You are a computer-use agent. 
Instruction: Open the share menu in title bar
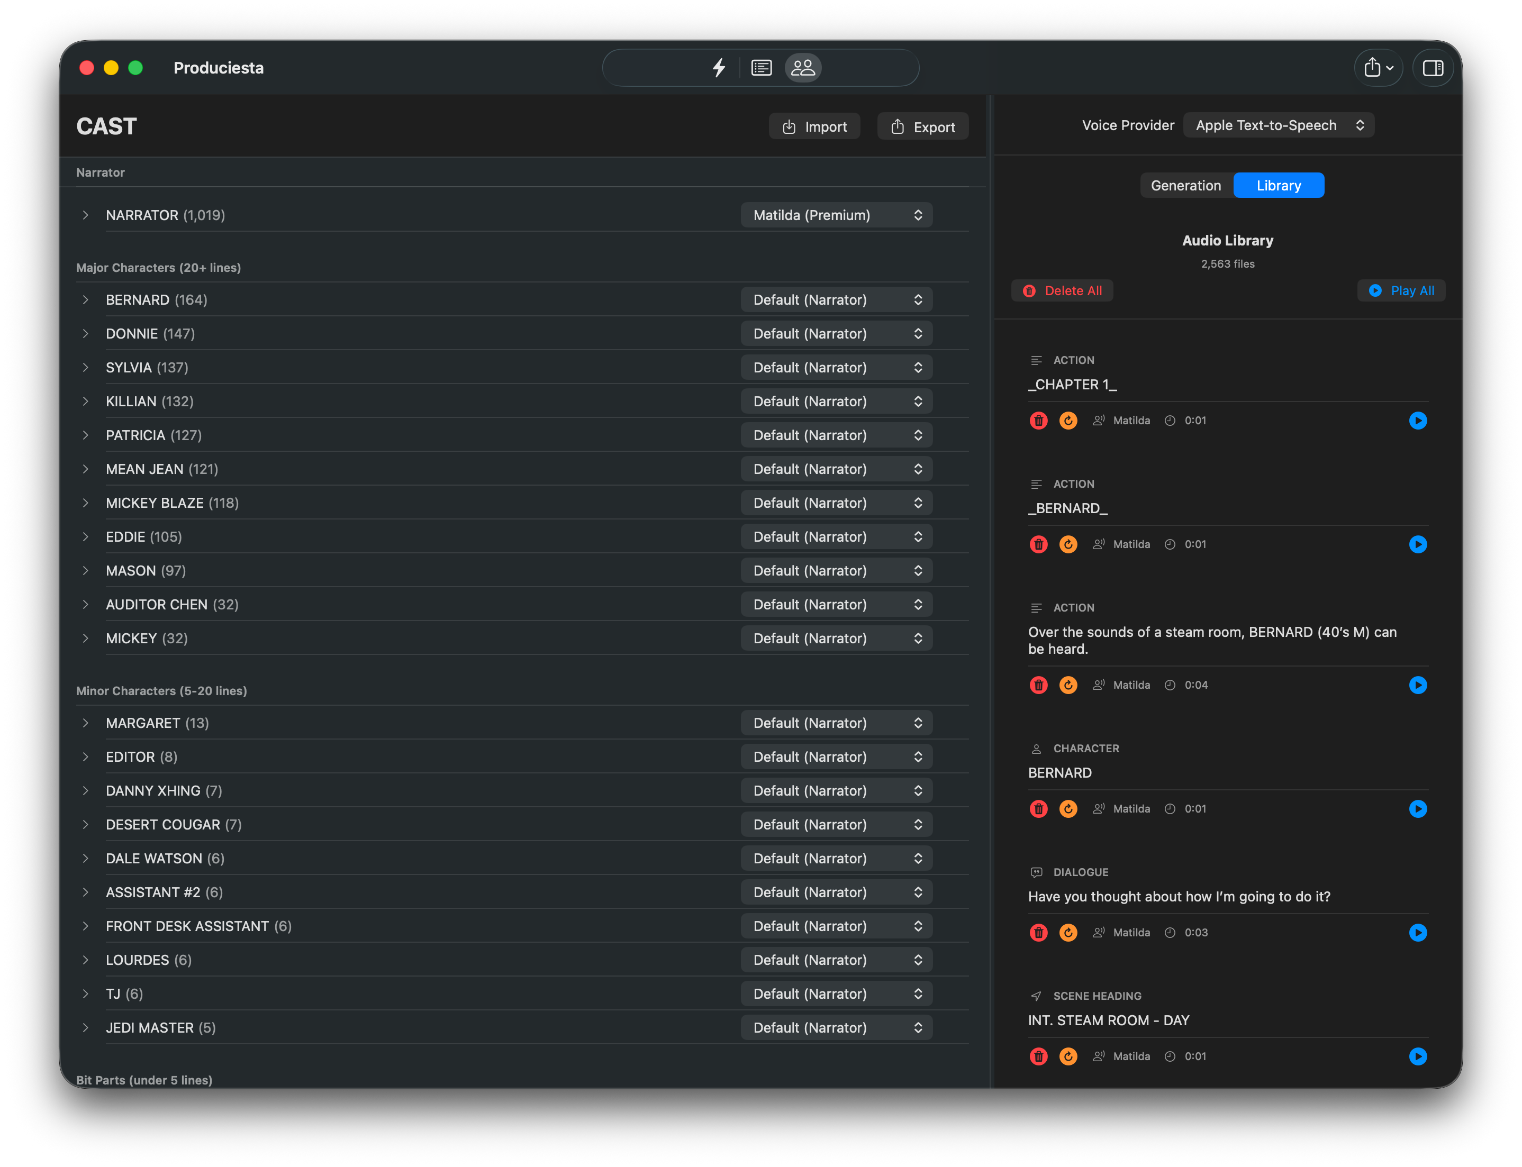tap(1378, 67)
